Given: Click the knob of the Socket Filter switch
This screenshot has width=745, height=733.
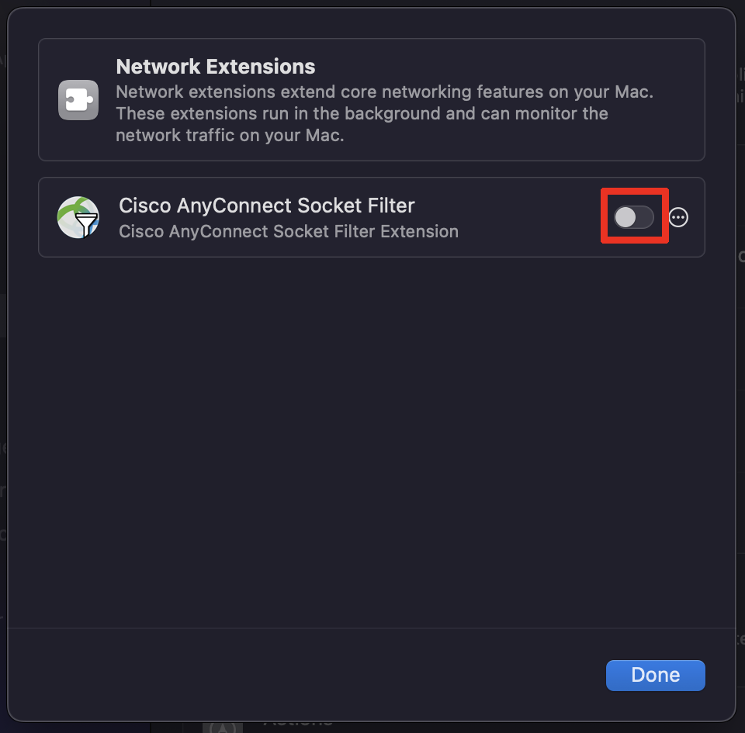Looking at the screenshot, I should 625,218.
